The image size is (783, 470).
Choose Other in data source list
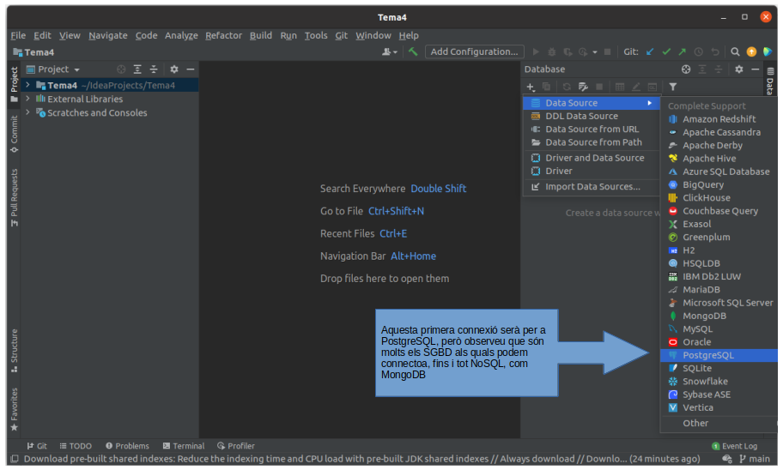pos(719,423)
